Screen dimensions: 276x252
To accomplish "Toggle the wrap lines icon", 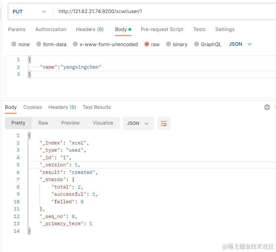I will (164, 124).
